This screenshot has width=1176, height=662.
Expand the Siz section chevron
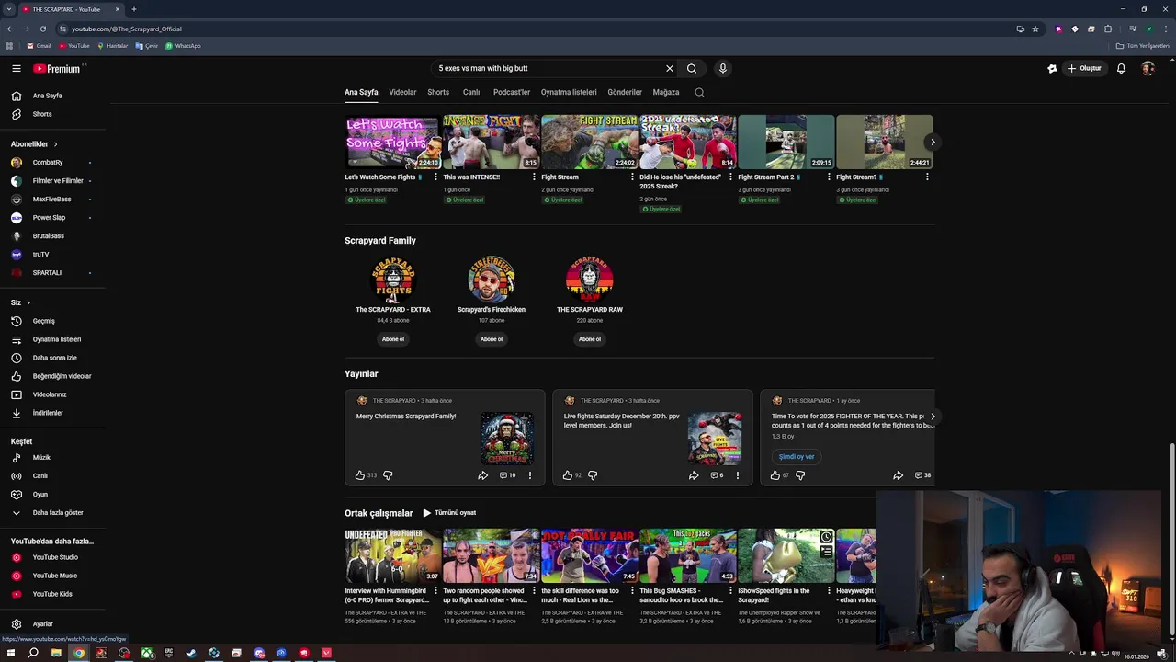28,302
